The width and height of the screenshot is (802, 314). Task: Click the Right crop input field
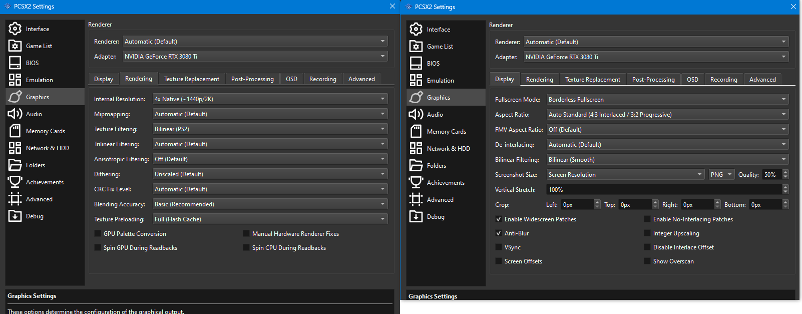point(697,204)
